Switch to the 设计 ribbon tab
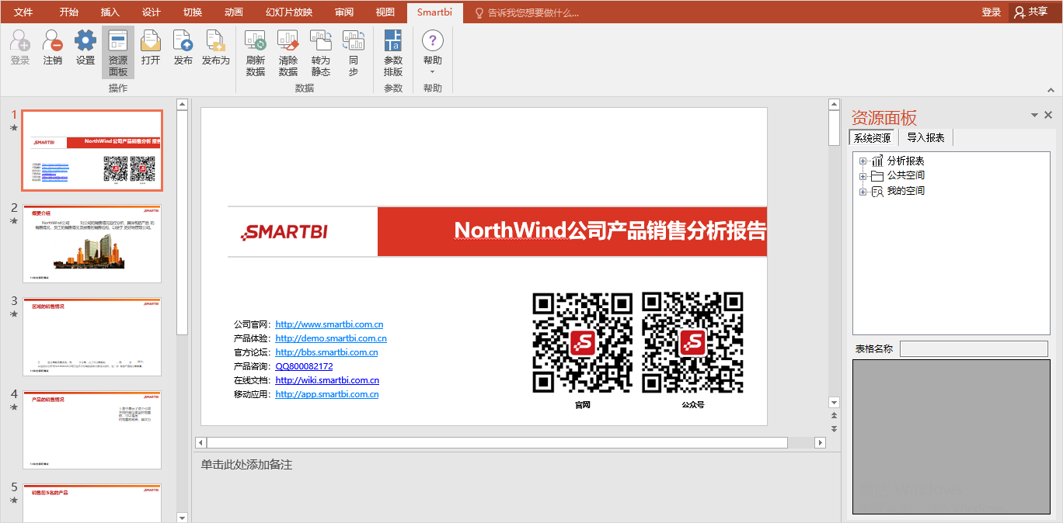Screen dimensions: 1063x523 tap(152, 12)
